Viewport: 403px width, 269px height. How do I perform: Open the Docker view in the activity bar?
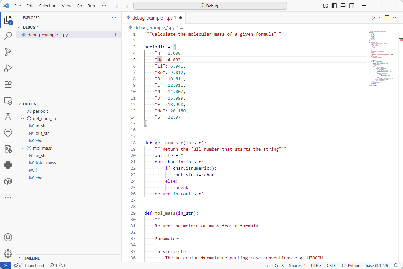click(8, 181)
